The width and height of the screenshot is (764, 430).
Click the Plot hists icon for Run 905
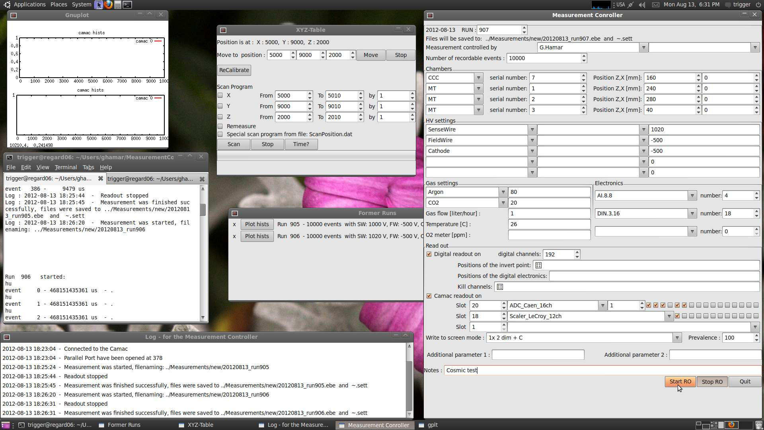[257, 224]
